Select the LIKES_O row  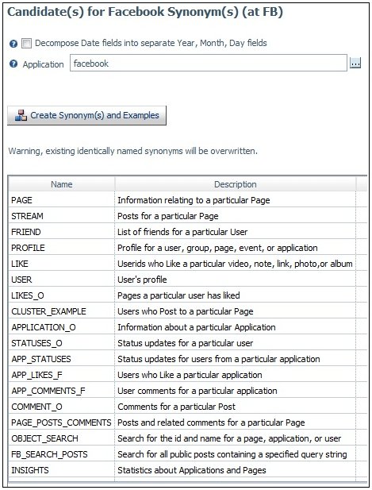point(187,295)
